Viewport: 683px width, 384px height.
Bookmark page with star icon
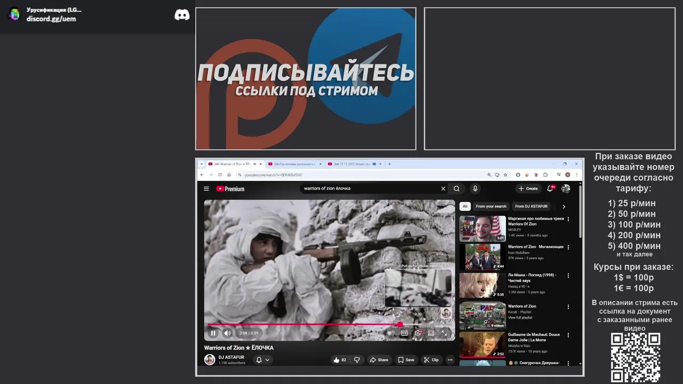505,175
